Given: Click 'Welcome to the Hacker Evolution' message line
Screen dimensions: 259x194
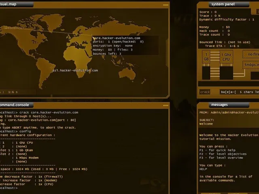Looking at the screenshot, I should pyautogui.click(x=229, y=135).
